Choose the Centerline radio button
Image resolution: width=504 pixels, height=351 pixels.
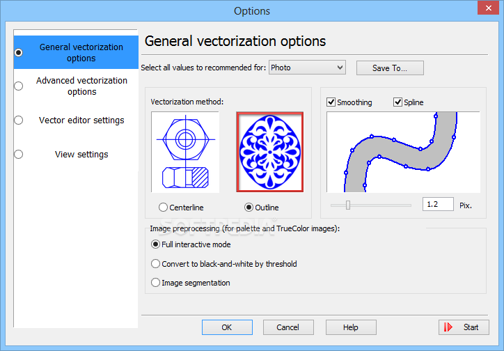(x=164, y=208)
